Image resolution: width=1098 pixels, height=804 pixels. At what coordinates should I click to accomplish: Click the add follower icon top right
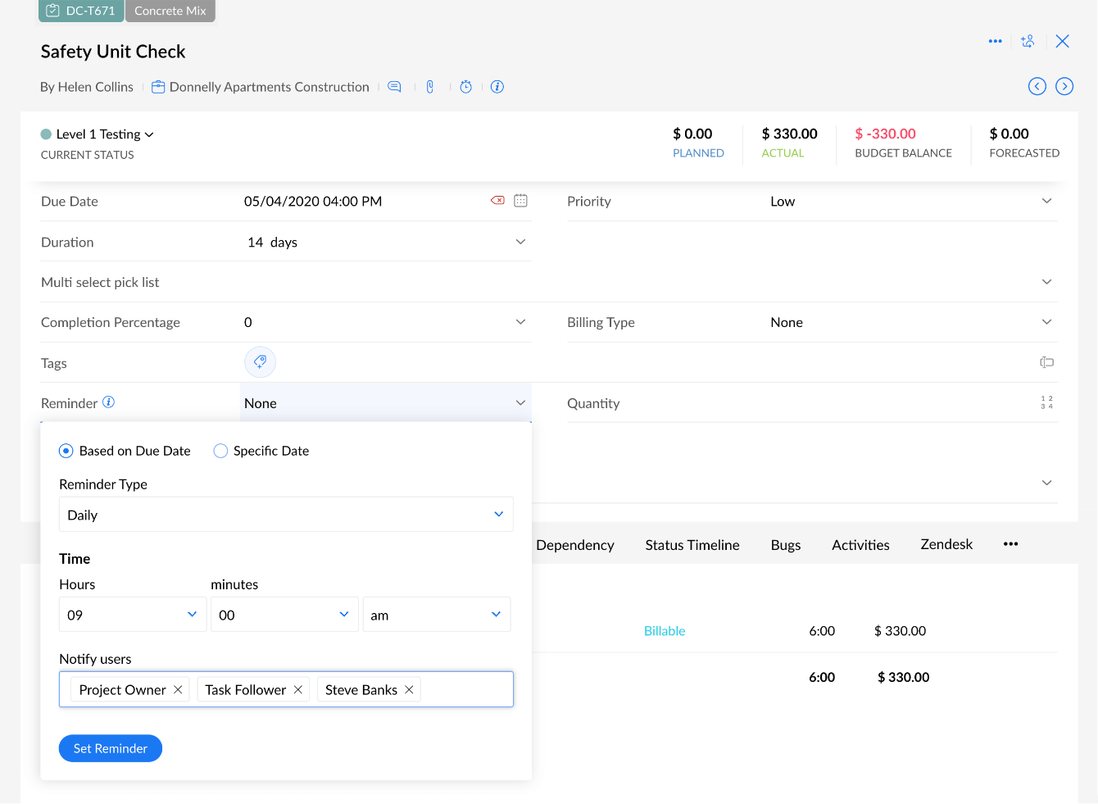1028,40
